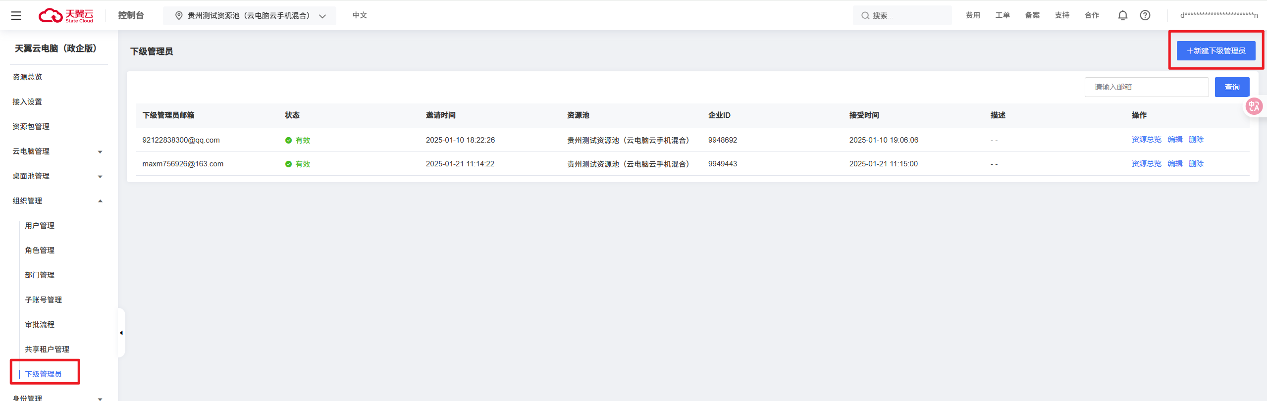Click the email maxm756926@163.com
This screenshot has height=401, width=1267.
pos(183,164)
